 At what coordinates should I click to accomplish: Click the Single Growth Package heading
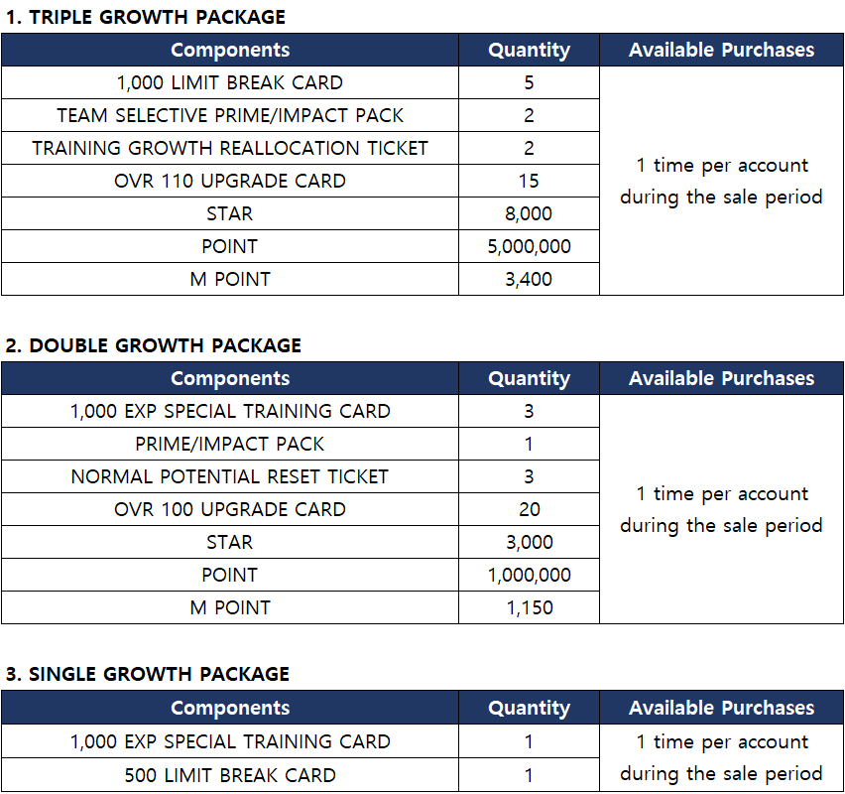[148, 674]
